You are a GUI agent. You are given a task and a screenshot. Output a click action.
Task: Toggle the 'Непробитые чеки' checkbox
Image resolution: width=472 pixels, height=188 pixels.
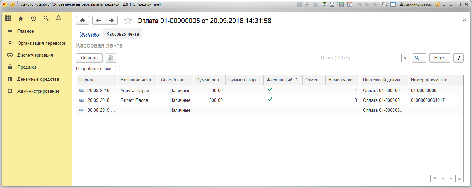coord(117,68)
